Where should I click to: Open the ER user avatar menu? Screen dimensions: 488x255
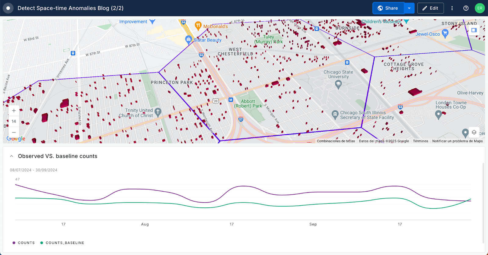[480, 8]
